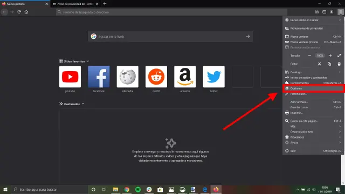
Task: Decrease zoom with the minus button
Action: [x=309, y=56]
